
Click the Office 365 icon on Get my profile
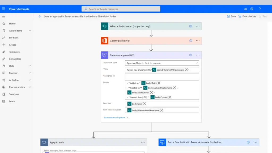pyautogui.click(x=104, y=41)
